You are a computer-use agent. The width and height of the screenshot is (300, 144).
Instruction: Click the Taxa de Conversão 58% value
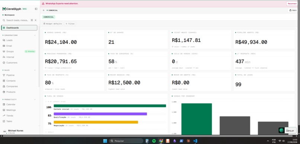tap(113, 61)
